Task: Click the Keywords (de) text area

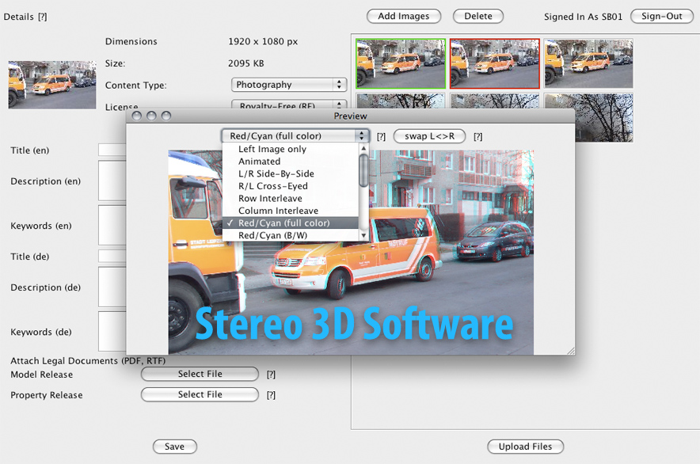Action: (x=112, y=331)
